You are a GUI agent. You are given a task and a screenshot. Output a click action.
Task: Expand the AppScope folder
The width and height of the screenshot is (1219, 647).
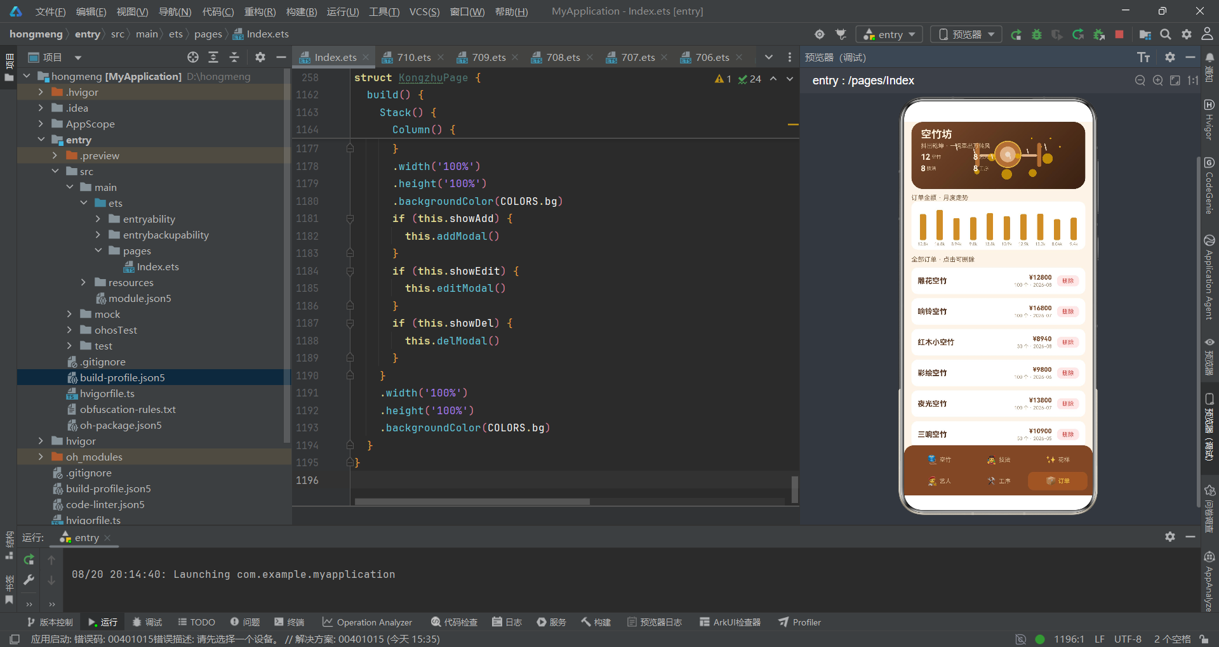click(x=41, y=124)
